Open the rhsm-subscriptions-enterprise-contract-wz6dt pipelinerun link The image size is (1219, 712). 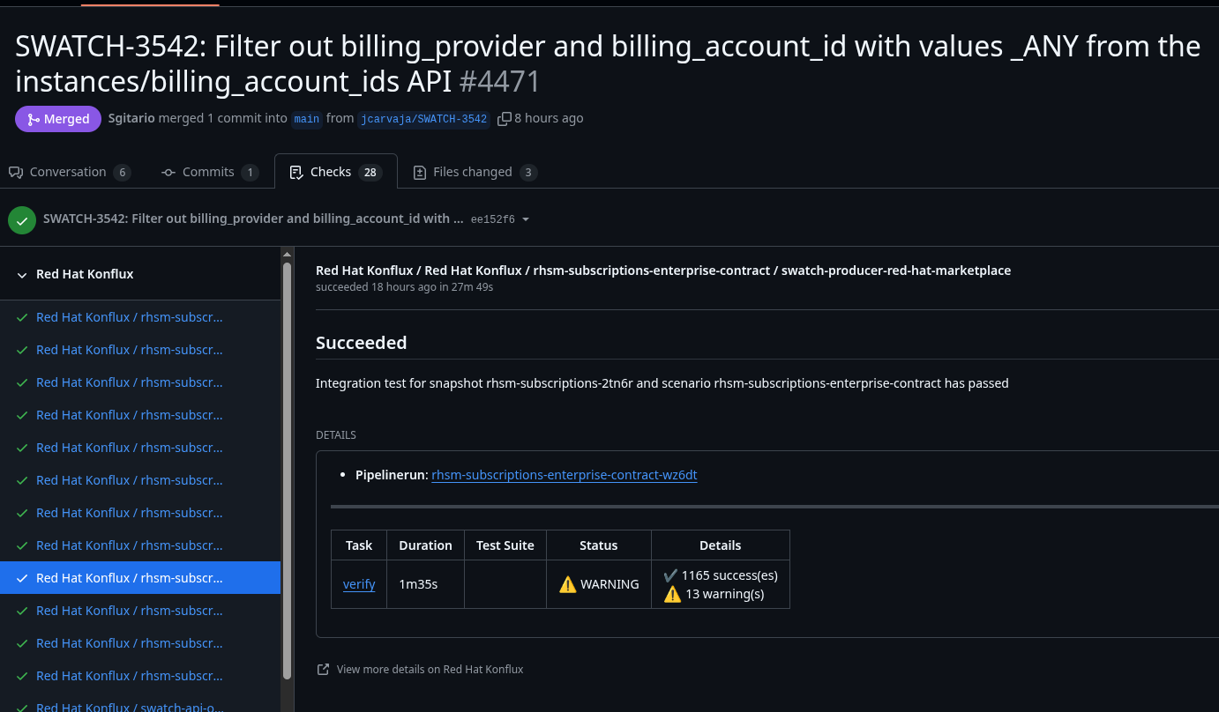564,475
